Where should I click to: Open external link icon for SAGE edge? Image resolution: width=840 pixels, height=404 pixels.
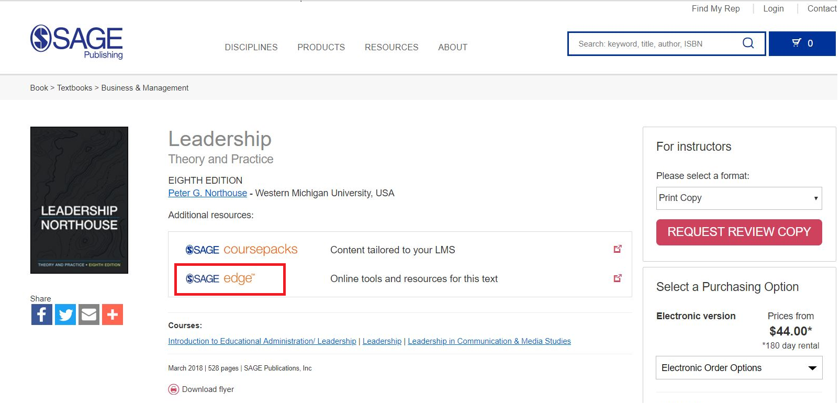tap(618, 278)
